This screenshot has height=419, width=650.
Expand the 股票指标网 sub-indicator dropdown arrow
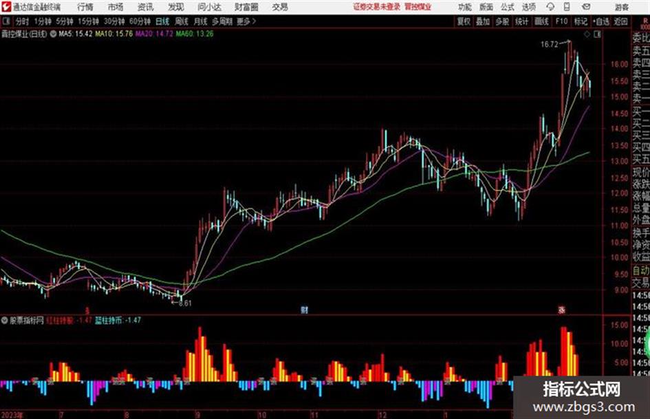(5, 320)
